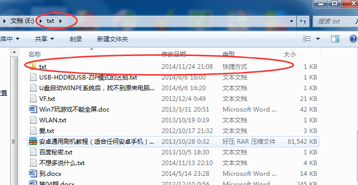Select file name 爱.txt

pyautogui.click(x=46, y=131)
